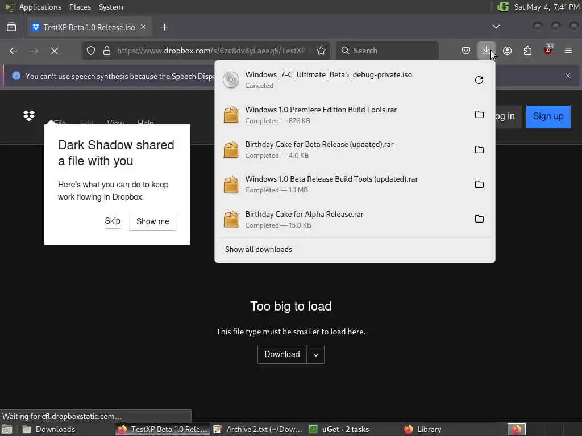
Task: Switch to TestXP Beta Firefox taskbar entry
Action: (x=162, y=429)
